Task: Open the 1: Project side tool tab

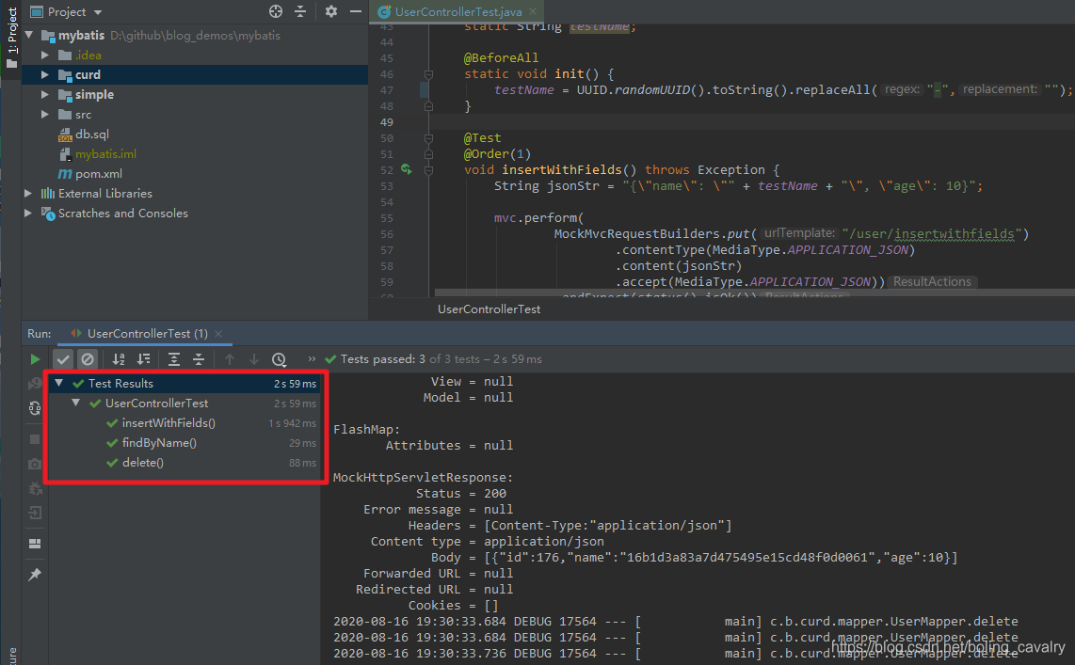Action: click(11, 38)
